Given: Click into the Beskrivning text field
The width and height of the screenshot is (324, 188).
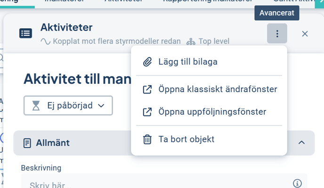Looking at the screenshot, I should 155,183.
